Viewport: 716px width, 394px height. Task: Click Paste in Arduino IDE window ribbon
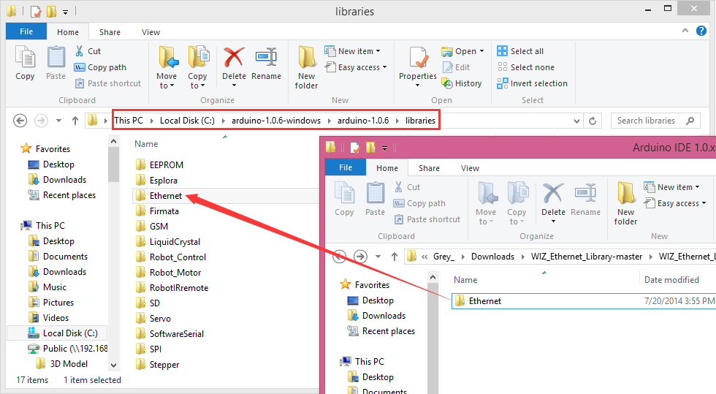(x=375, y=199)
